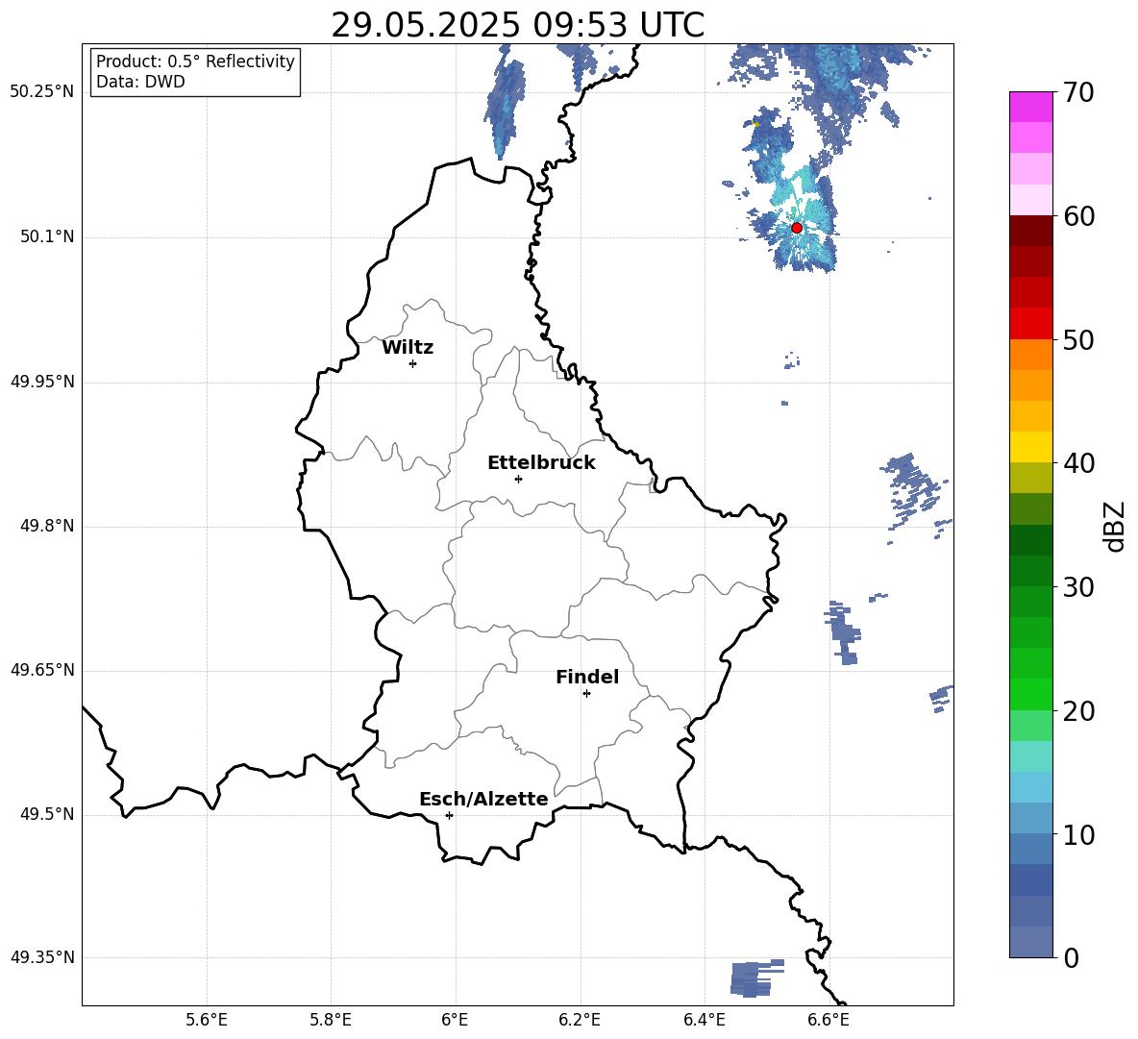The height and width of the screenshot is (1039, 1138).
Task: Click the 49.5°N latitude label
Action: [x=47, y=814]
